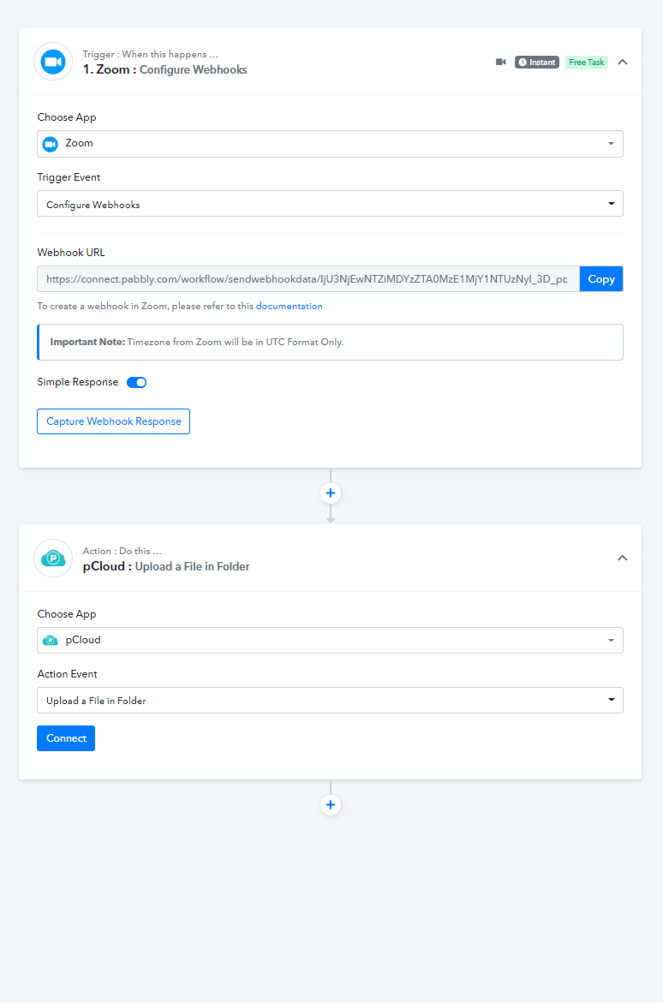Collapse the Zoom trigger step panel
The height and width of the screenshot is (1003, 663).
click(x=622, y=62)
